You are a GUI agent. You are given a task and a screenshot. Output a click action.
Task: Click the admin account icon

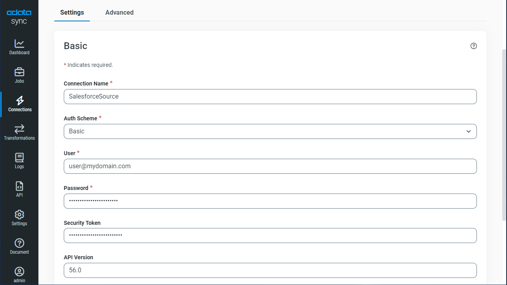19,274
